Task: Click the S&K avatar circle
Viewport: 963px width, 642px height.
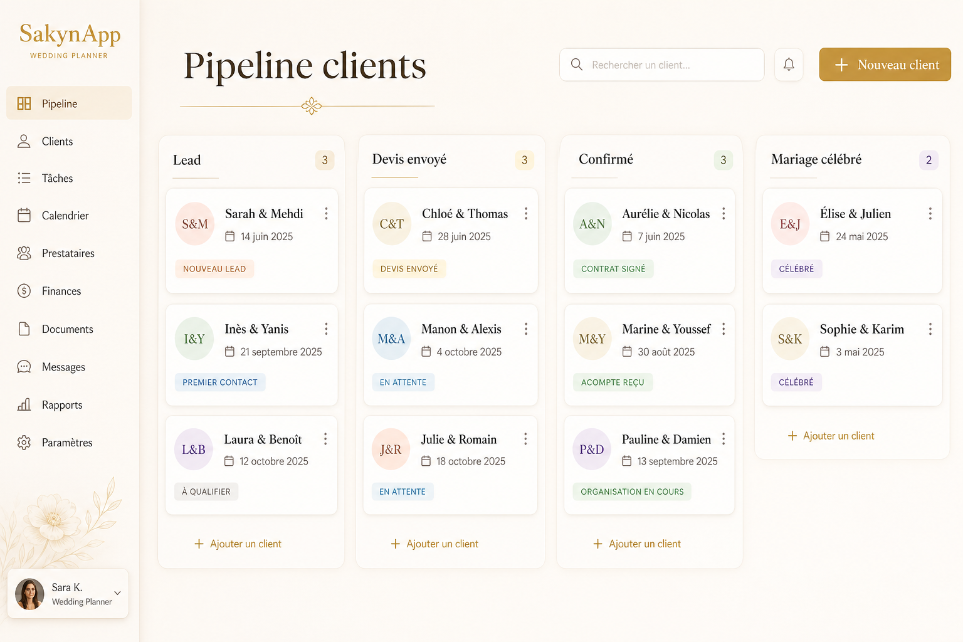Action: 790,339
